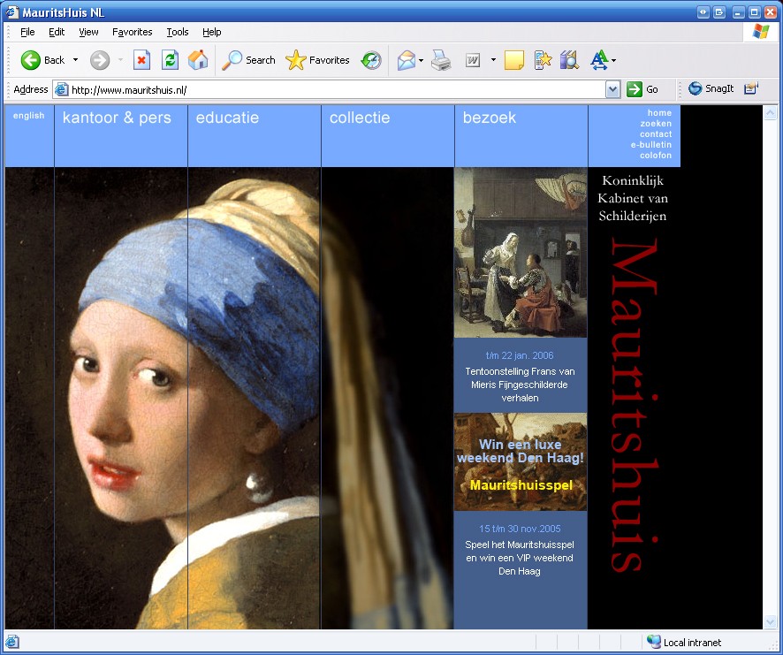This screenshot has width=783, height=655.
Task: Stop page loading with red X icon
Action: (x=141, y=60)
